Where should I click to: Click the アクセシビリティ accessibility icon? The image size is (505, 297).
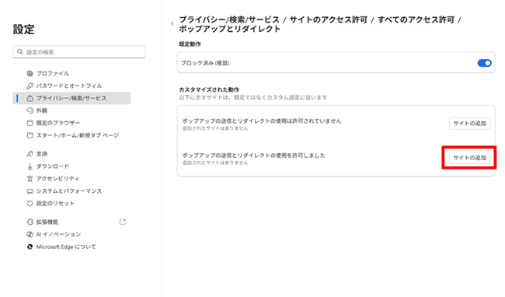(x=30, y=179)
